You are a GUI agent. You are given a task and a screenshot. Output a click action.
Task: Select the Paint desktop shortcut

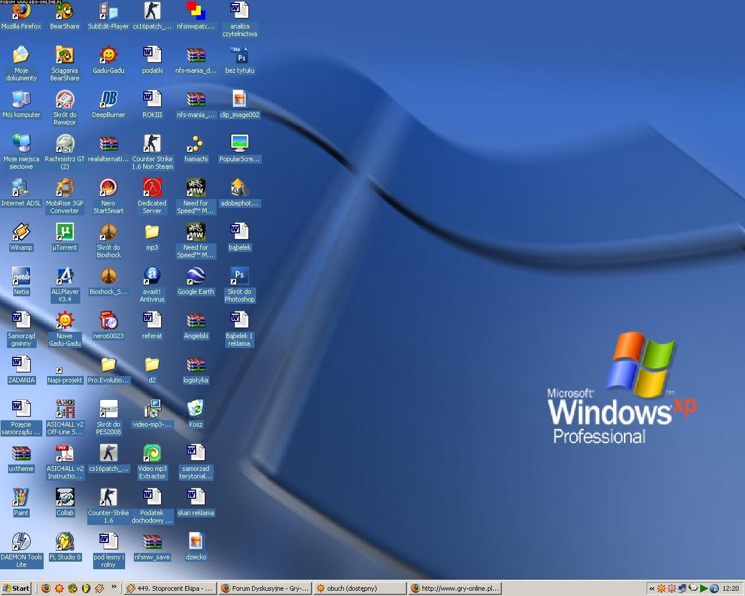click(21, 502)
